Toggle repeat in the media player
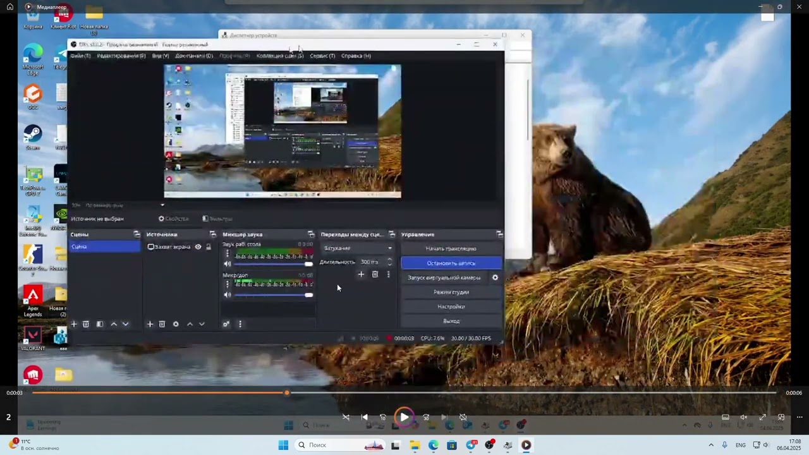Screen dimensions: 809x455 coord(463,417)
